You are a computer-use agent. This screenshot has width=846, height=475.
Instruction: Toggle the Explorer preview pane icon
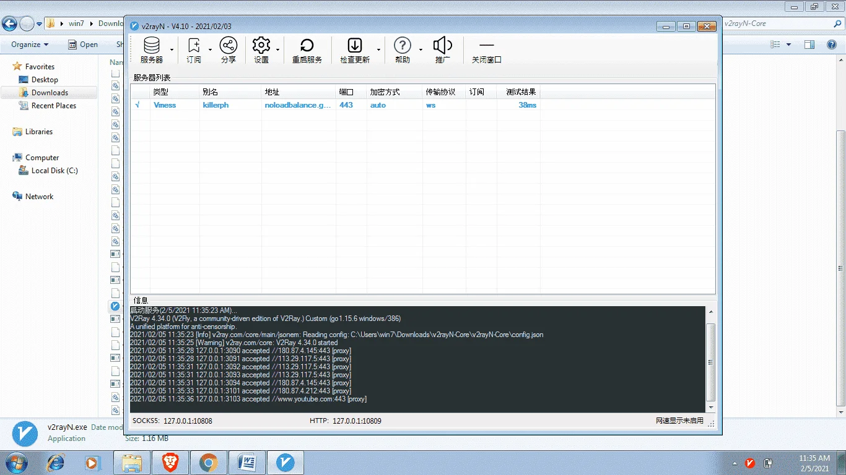click(x=809, y=45)
